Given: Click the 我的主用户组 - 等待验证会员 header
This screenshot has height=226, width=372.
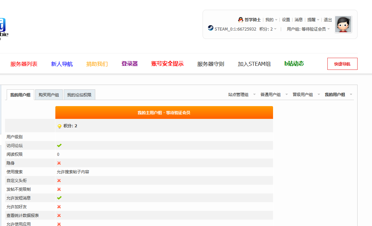Looking at the screenshot, I should pos(164,112).
